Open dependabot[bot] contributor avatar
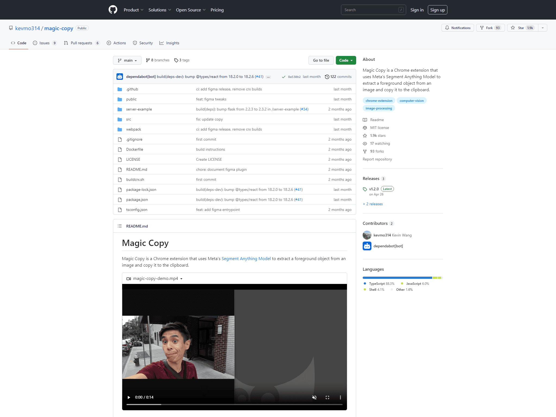Screen dimensions: 556x417 pyautogui.click(x=367, y=246)
